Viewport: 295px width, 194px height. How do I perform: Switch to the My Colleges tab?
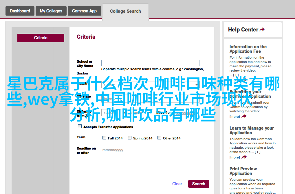tap(51, 11)
